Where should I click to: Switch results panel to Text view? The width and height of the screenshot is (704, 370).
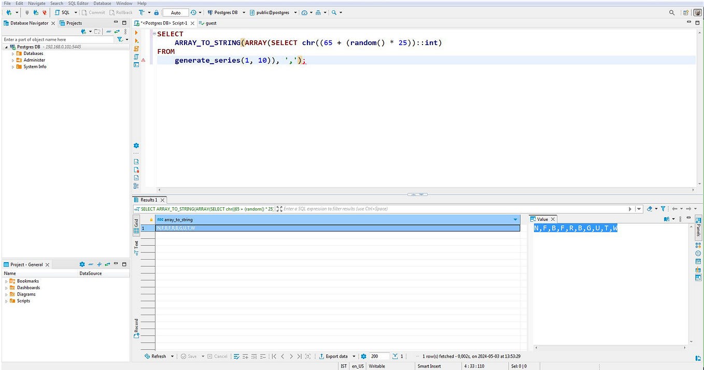click(x=136, y=247)
